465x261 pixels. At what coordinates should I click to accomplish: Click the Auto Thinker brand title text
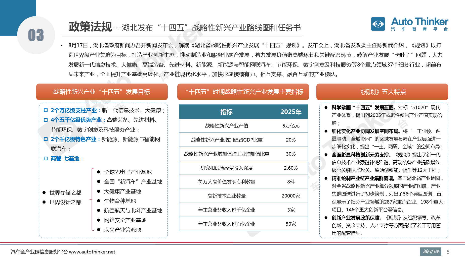420,22
